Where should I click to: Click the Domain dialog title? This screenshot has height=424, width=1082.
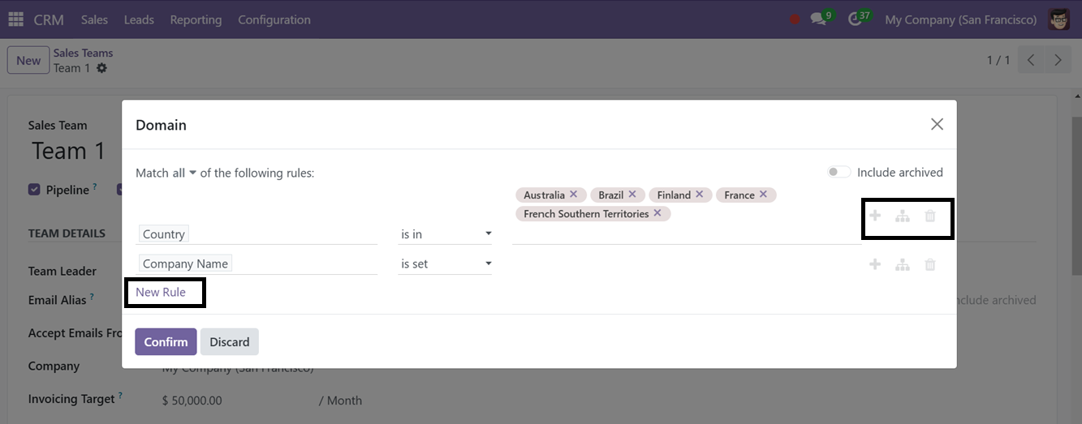coord(161,125)
